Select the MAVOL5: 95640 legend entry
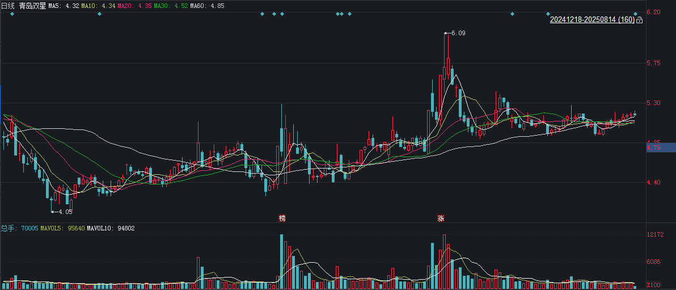 point(62,228)
